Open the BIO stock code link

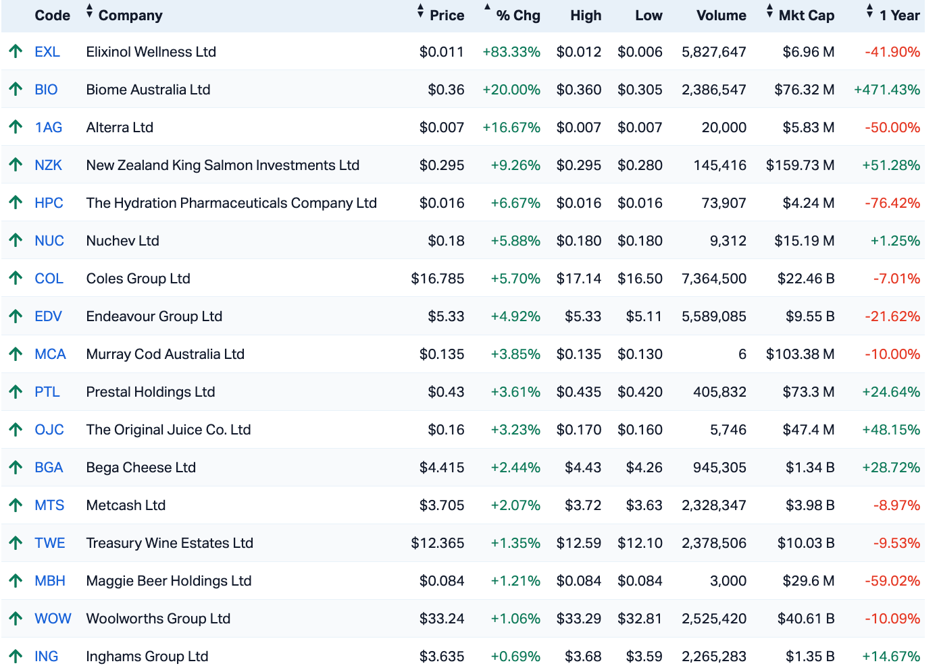[46, 90]
